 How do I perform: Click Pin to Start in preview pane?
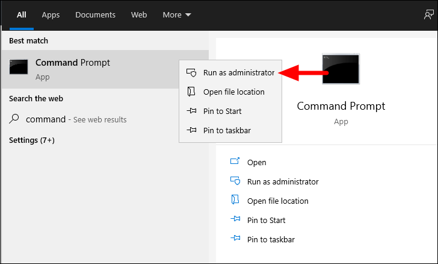click(x=266, y=221)
